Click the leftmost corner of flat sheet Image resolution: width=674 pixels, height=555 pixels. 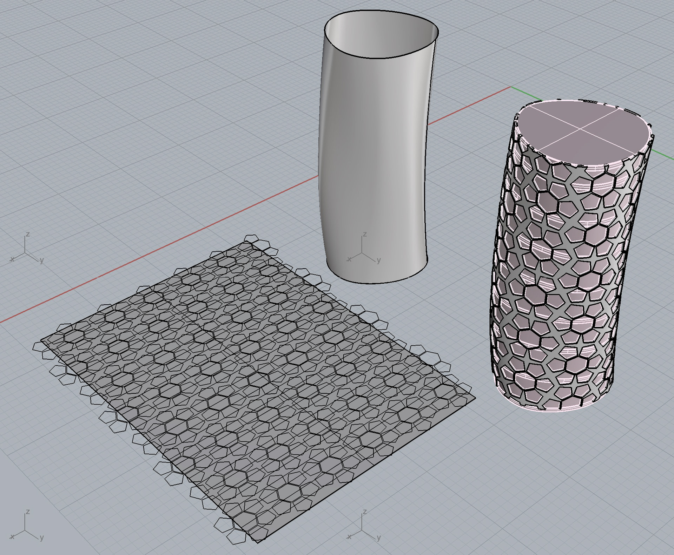tap(41, 340)
